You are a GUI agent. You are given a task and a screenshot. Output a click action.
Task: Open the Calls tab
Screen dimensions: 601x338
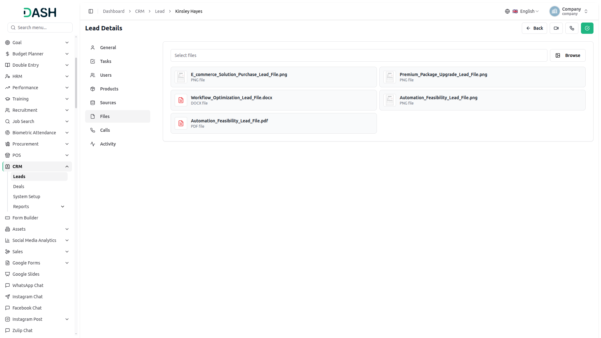(118, 130)
